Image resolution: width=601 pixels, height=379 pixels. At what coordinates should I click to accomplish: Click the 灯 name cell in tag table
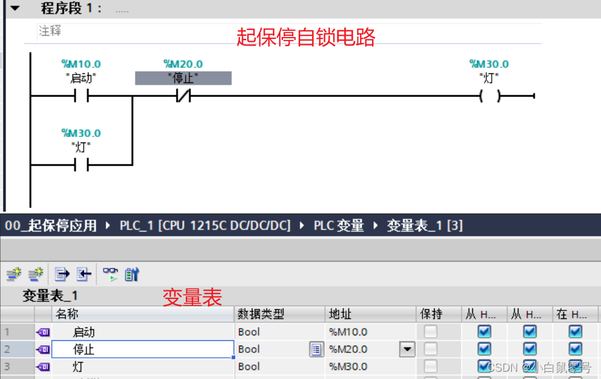click(x=143, y=366)
